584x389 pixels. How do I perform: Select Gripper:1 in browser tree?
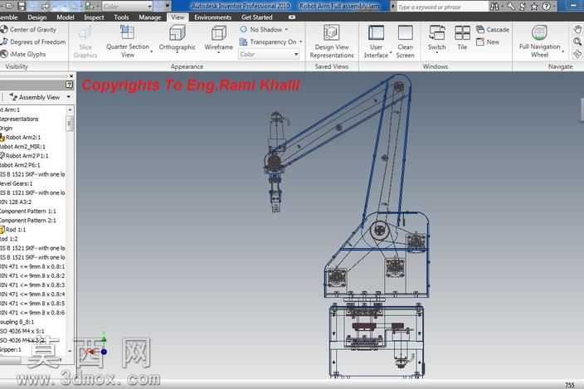click(11, 349)
